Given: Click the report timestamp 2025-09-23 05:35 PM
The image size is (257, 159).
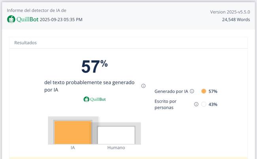Looking at the screenshot, I should 61,19.
